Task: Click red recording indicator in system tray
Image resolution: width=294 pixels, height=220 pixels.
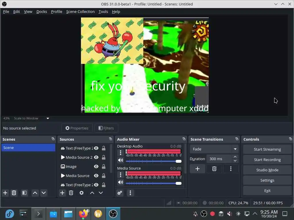Action: 212,214
